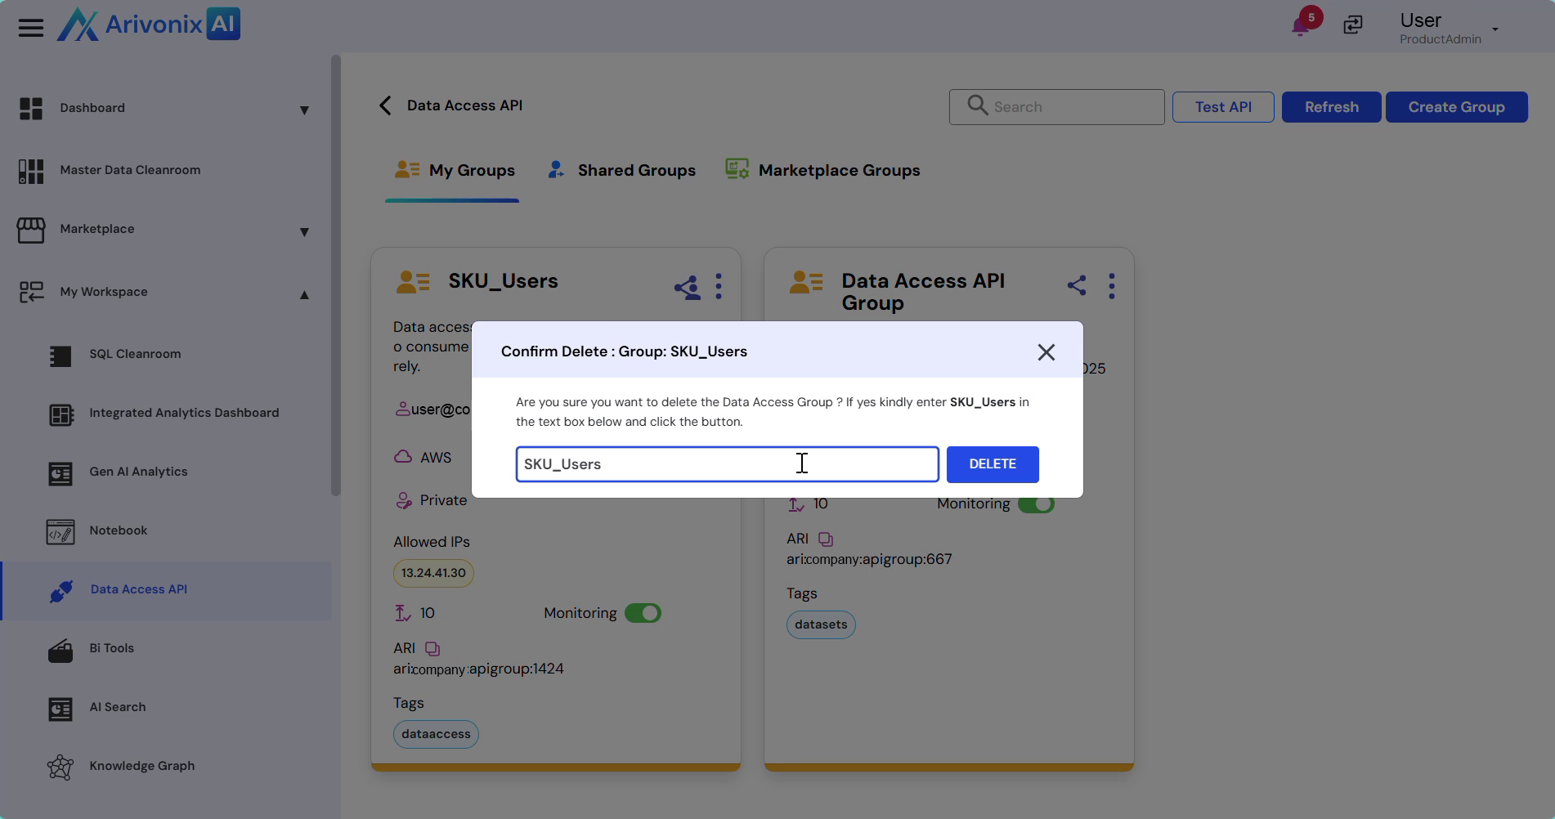This screenshot has width=1555, height=819.
Task: Toggle Monitoring on Data Access API Group card
Action: [1036, 504]
